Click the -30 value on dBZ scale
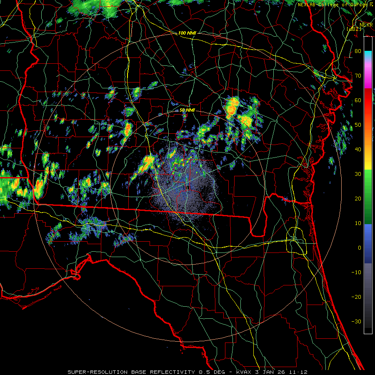375x375 pixels. 356,322
